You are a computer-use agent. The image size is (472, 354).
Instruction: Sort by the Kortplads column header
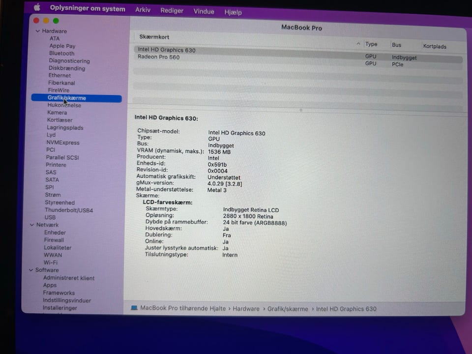point(435,46)
